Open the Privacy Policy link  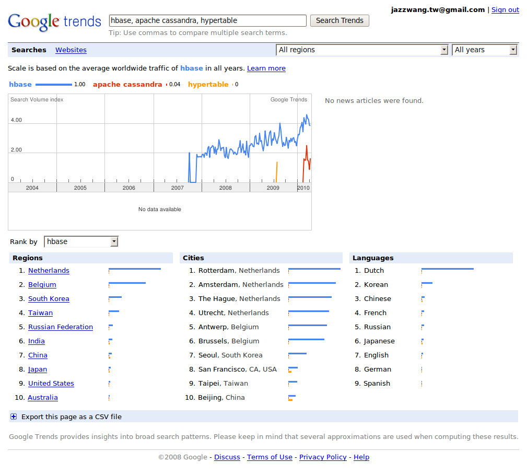pos(323,457)
